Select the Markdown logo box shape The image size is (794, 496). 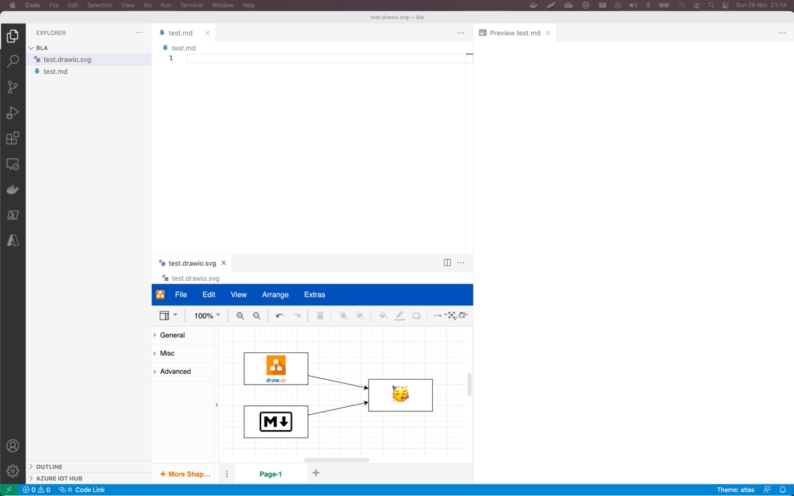(276, 421)
